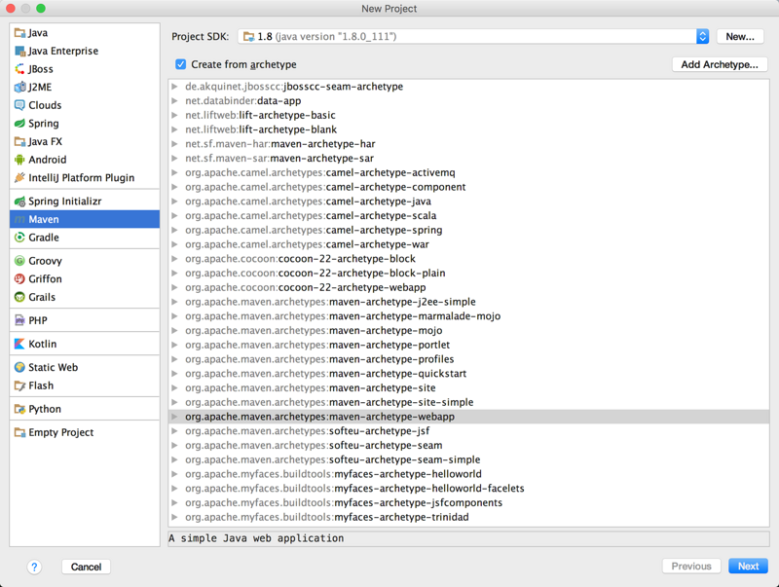The image size is (779, 587).
Task: Click the Griffon icon
Action: coord(19,279)
